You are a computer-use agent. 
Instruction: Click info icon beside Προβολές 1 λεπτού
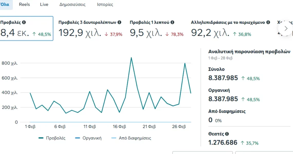tap(172, 23)
